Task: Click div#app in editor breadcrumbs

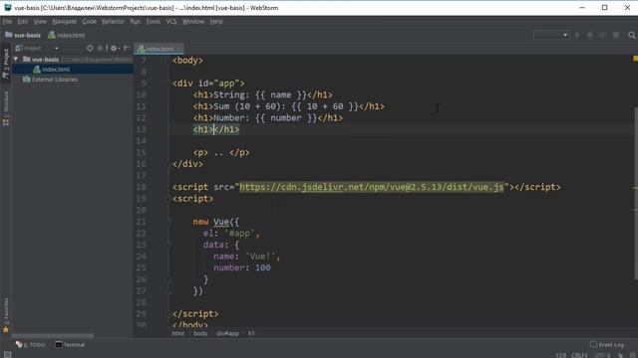Action: (x=227, y=333)
